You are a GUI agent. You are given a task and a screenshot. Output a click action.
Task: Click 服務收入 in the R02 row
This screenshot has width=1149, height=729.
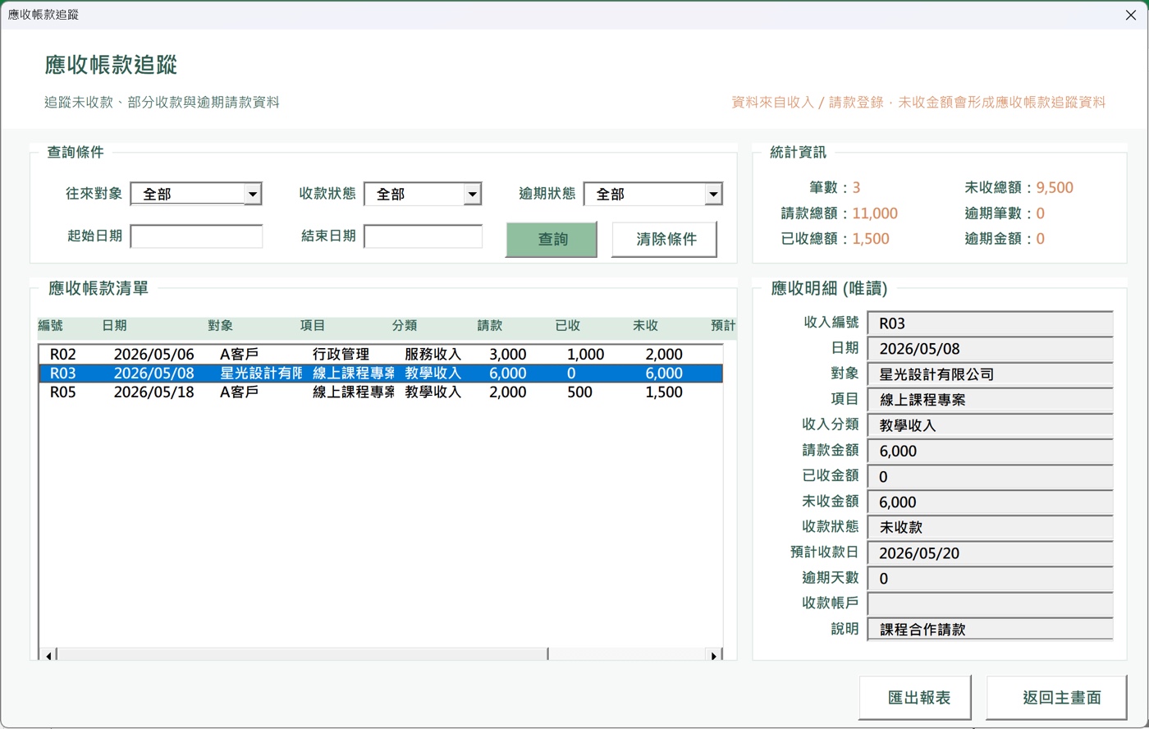click(433, 355)
